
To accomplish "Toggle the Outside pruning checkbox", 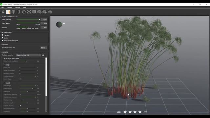I will pyautogui.click(x=20, y=106).
